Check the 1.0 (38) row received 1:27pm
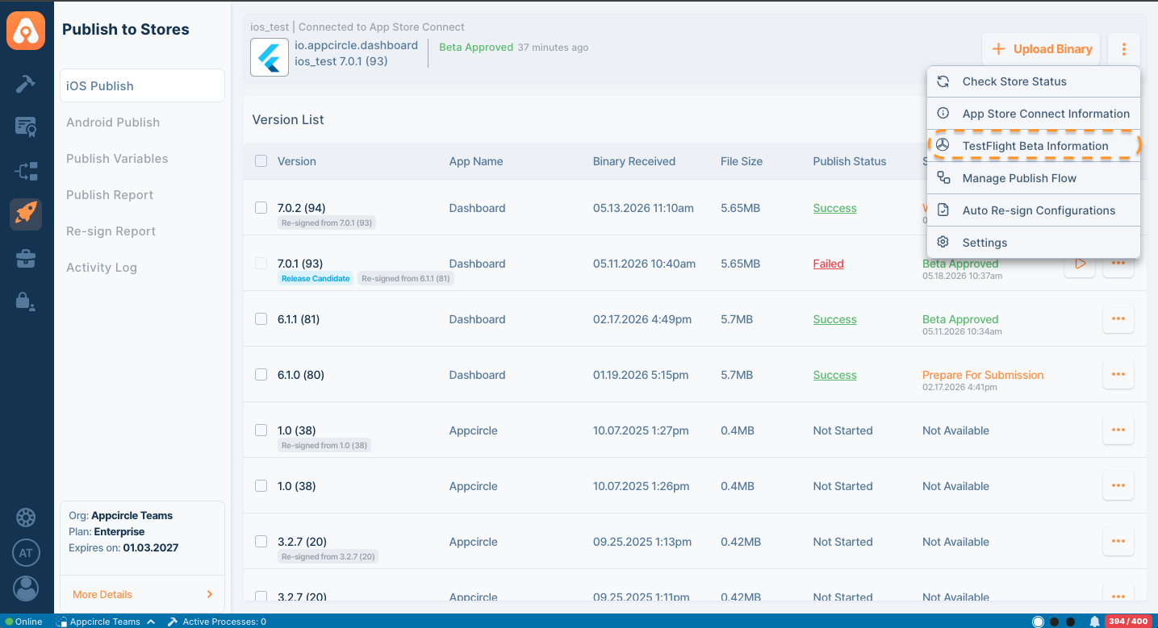This screenshot has height=628, width=1158. [x=261, y=430]
